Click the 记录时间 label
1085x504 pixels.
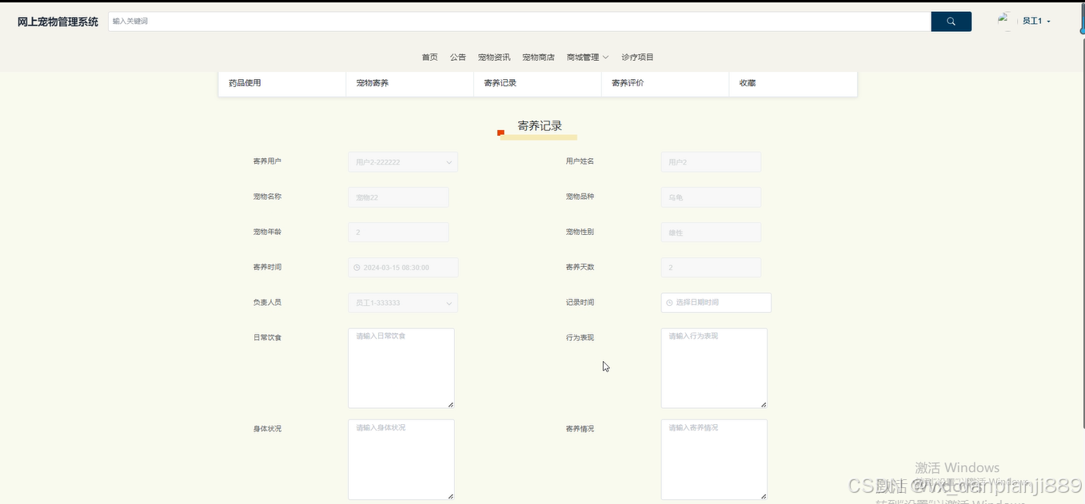pyautogui.click(x=580, y=303)
